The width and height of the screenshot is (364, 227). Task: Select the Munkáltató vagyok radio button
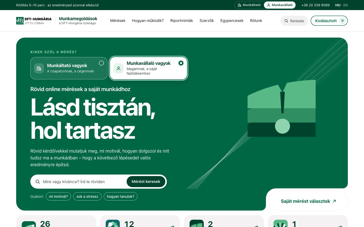point(101,63)
